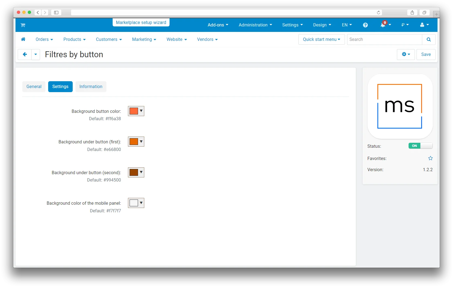Click the browser address bar

(x=226, y=13)
